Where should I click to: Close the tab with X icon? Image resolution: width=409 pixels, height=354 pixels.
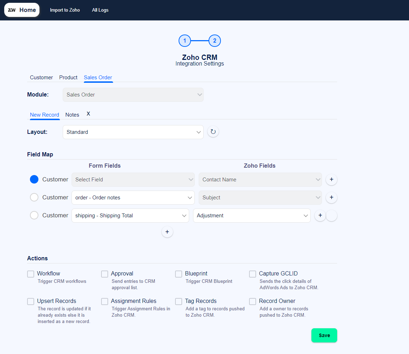[88, 114]
